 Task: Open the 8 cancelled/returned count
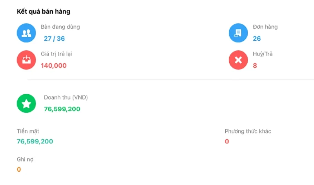point(255,66)
